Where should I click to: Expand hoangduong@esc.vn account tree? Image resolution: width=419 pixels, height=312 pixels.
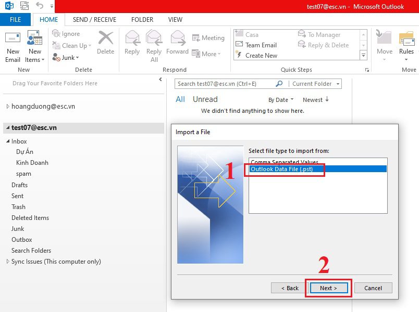pyautogui.click(x=8, y=106)
